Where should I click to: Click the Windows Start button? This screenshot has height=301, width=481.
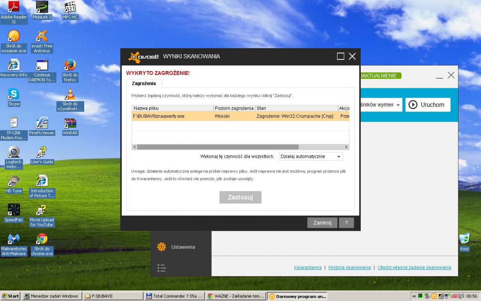click(10, 296)
